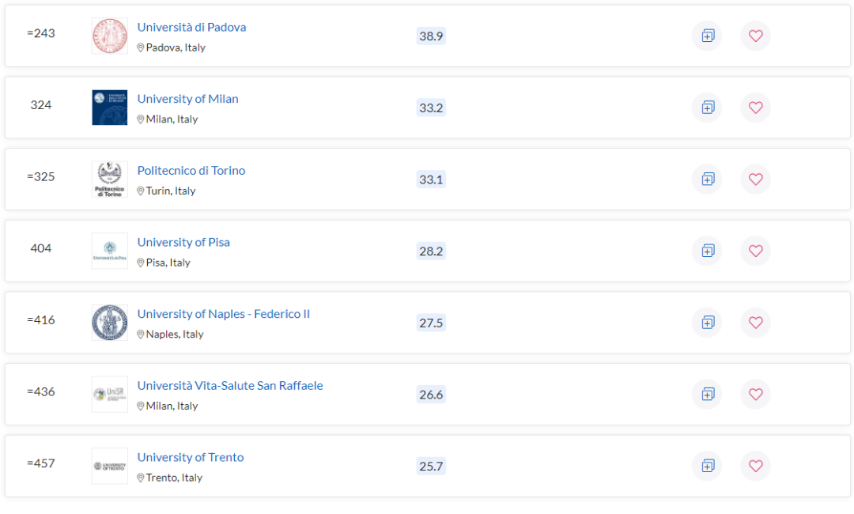The height and width of the screenshot is (514, 854).
Task: Go to University of Pisa page
Action: (183, 242)
